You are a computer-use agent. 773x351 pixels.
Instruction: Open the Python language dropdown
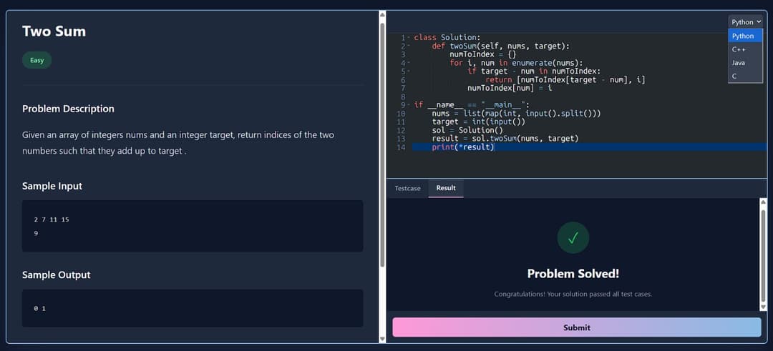tap(745, 22)
